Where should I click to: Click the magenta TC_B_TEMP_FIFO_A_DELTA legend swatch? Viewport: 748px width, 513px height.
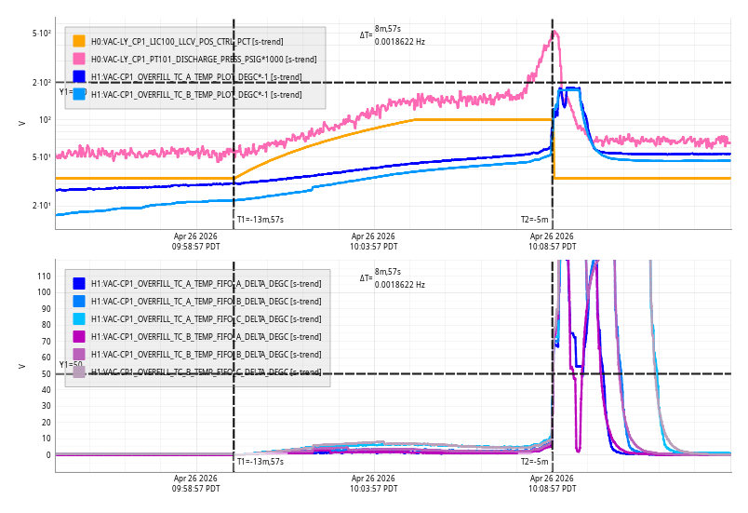tap(79, 336)
